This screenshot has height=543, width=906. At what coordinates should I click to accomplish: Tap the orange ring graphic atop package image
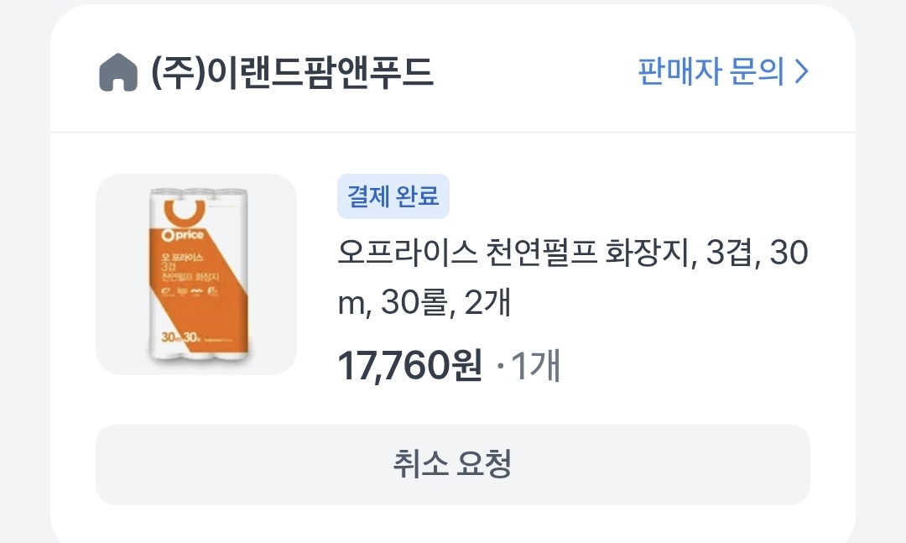pyautogui.click(x=185, y=213)
